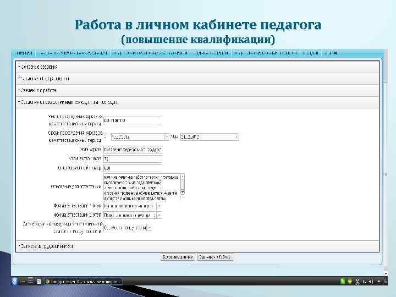This screenshot has height=297, width=396.
Task: Click the page scrollbar down arrow
Action: (386, 273)
